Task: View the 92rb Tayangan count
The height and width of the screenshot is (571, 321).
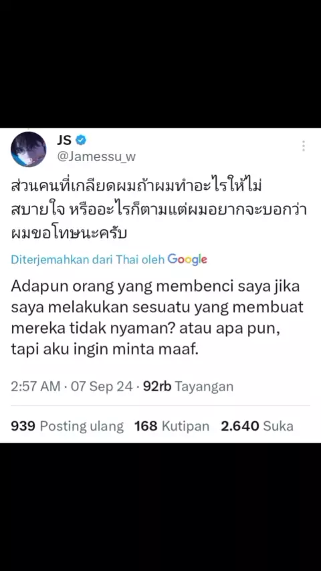Action: coord(188,386)
